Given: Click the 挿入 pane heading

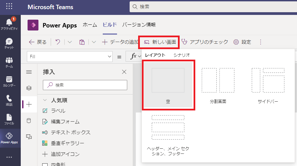Looking at the screenshot, I should click(49, 72).
